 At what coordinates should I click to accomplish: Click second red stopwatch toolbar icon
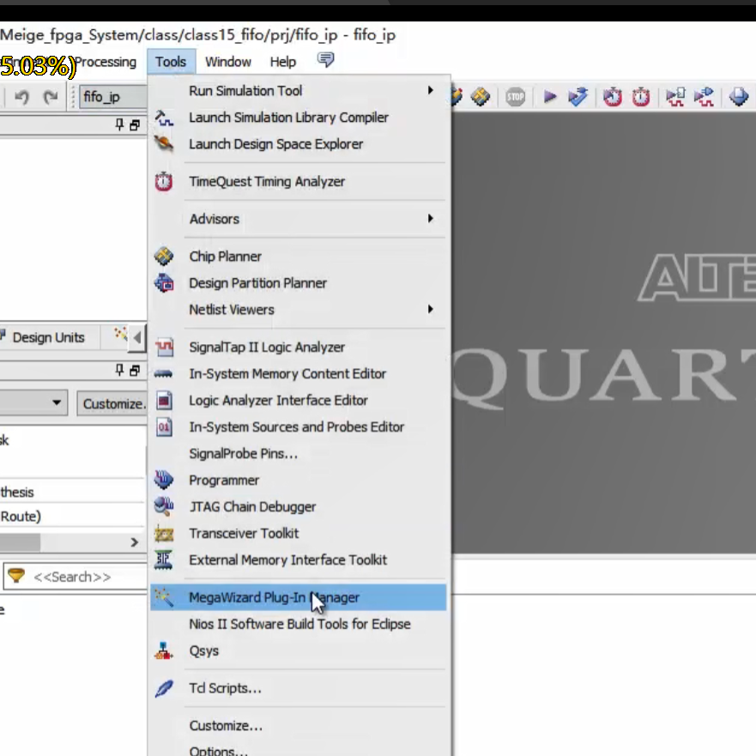click(641, 97)
